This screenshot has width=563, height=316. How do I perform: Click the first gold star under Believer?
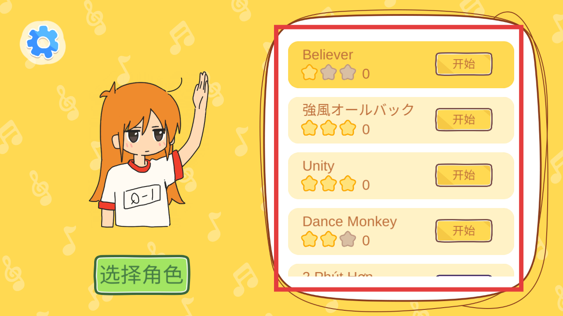310,72
